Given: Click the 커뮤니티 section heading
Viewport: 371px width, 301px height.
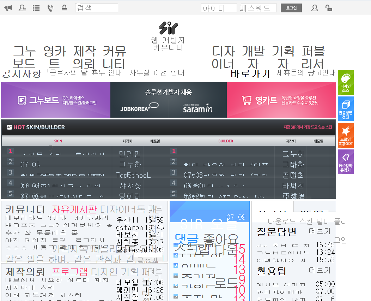Looking at the screenshot, I should (25, 209).
